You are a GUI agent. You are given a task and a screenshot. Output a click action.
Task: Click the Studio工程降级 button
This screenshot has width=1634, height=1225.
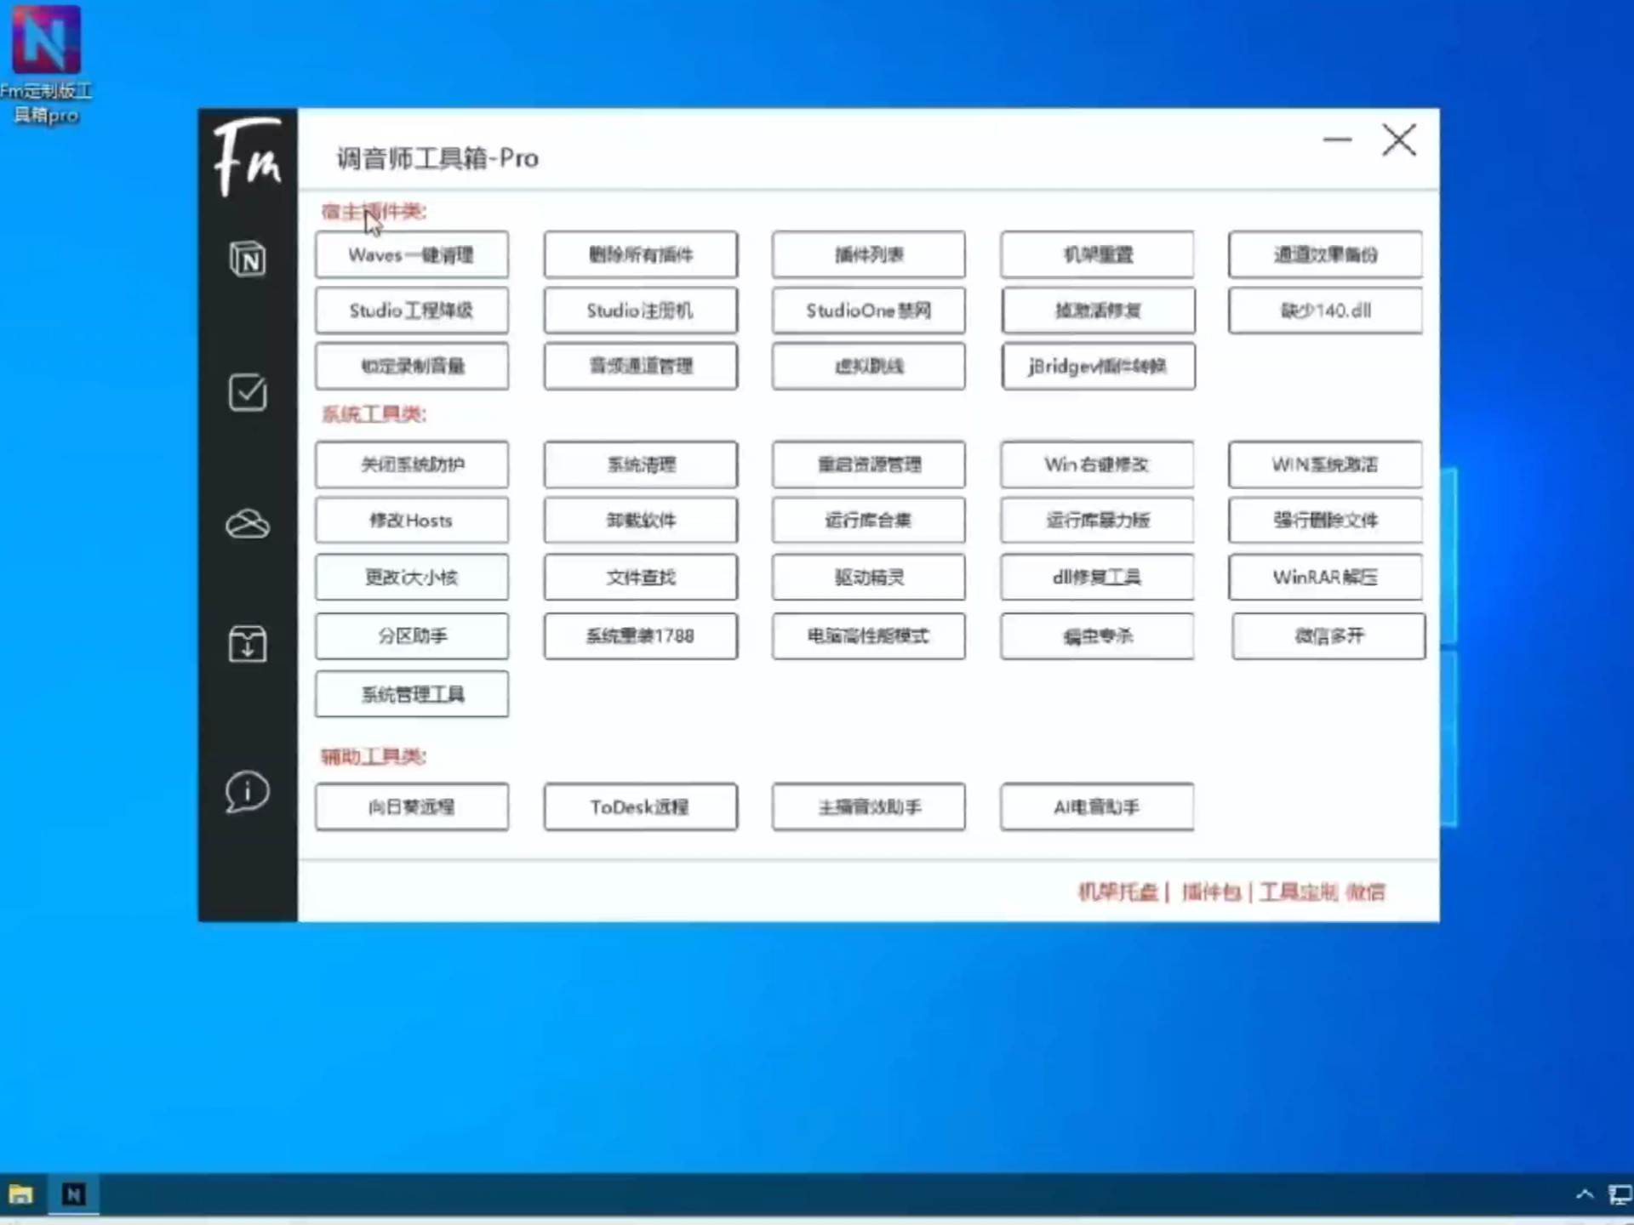point(412,311)
